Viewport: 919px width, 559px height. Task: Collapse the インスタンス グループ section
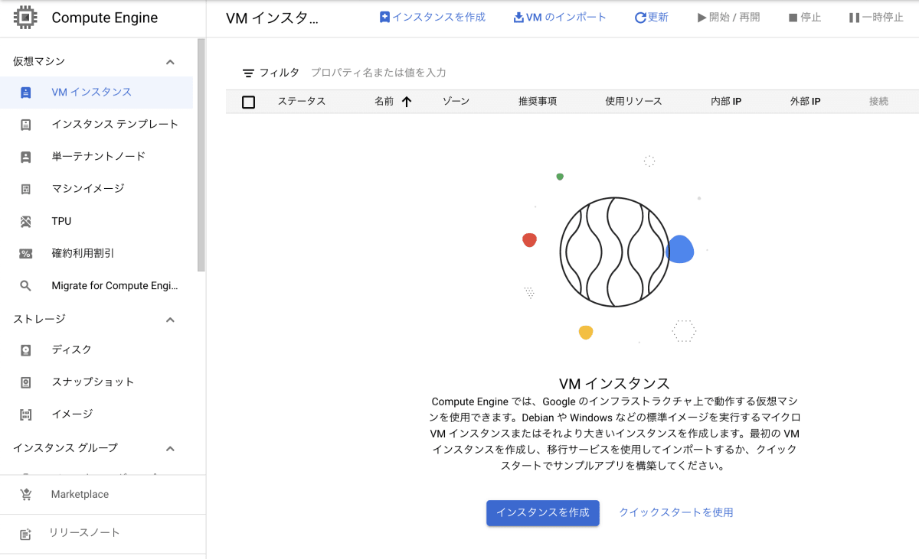pyautogui.click(x=171, y=448)
